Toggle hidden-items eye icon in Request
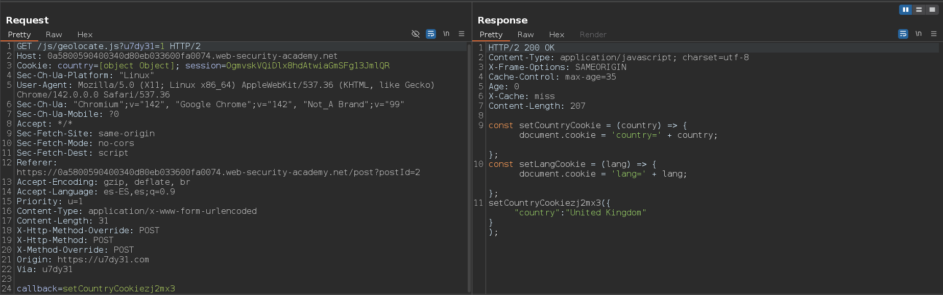The height and width of the screenshot is (295, 943). click(416, 34)
